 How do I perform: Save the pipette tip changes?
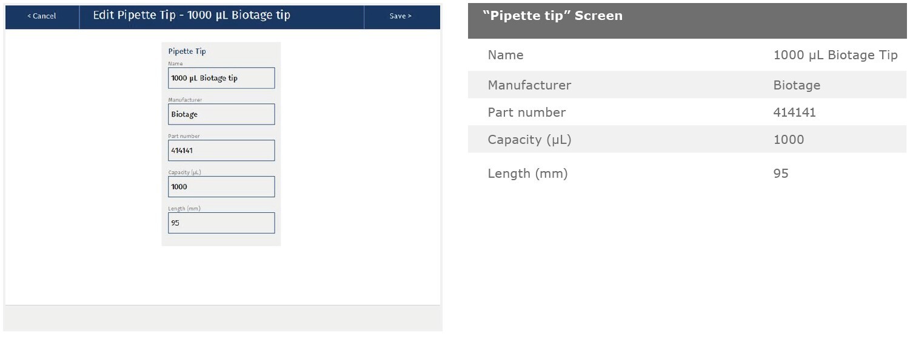[400, 16]
